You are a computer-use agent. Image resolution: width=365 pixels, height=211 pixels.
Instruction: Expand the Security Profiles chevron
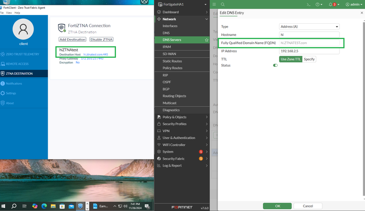[206, 124]
